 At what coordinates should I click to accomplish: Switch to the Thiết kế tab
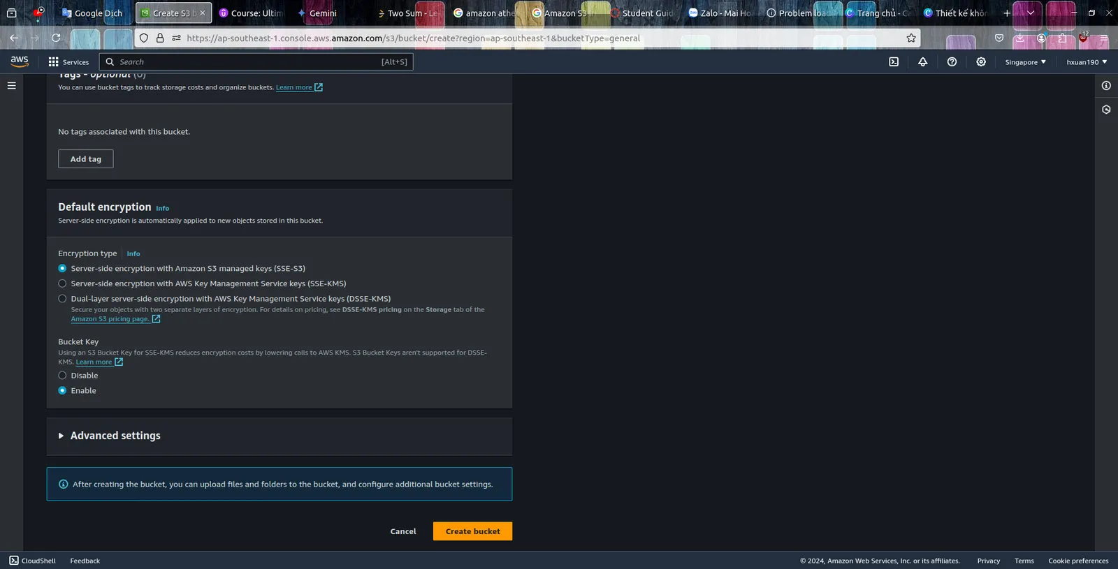pyautogui.click(x=956, y=13)
